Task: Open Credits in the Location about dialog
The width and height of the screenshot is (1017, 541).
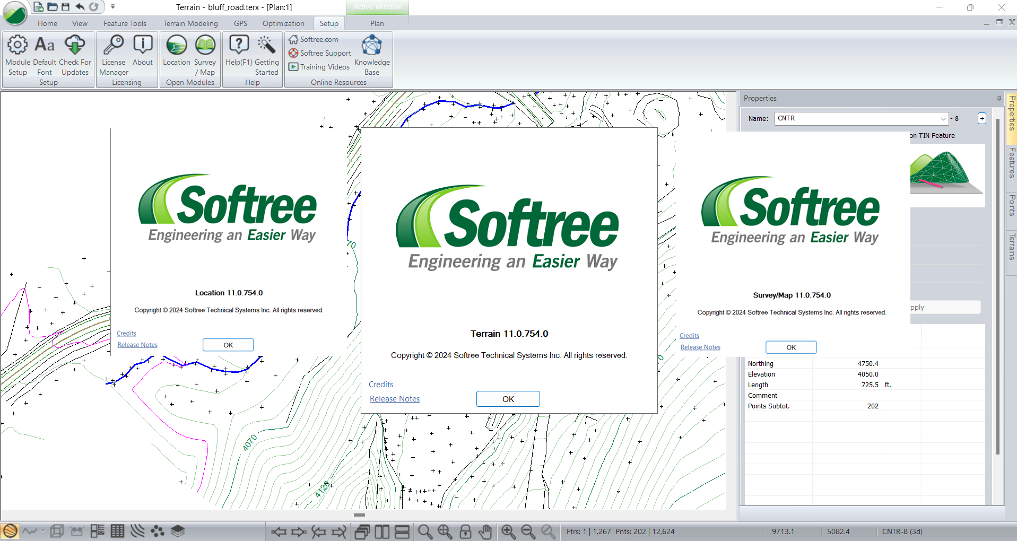Action: pos(126,334)
